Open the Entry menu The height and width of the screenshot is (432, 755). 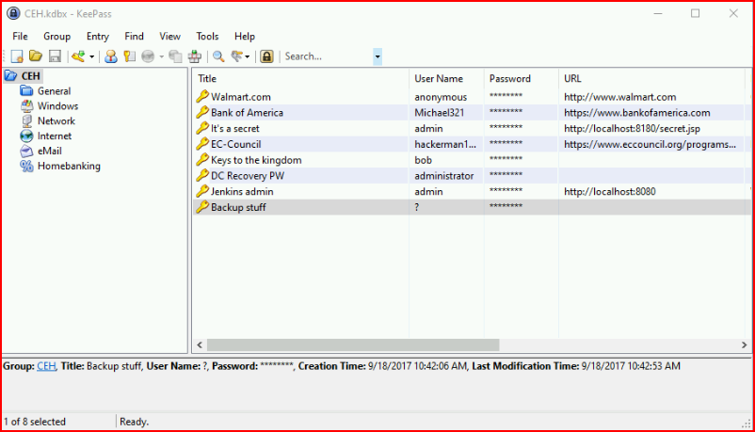click(x=98, y=36)
